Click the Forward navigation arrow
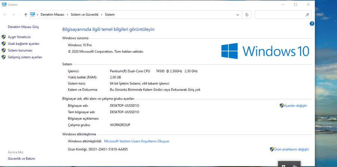 point(13,15)
